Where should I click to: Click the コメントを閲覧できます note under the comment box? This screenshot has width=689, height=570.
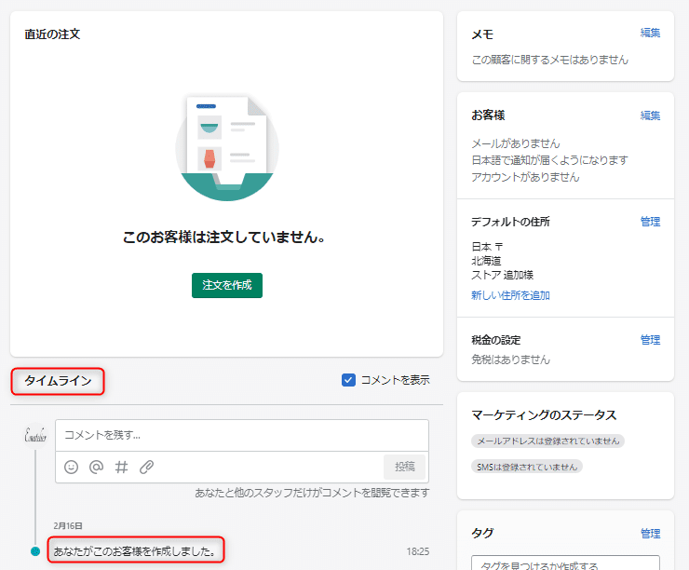click(x=312, y=493)
